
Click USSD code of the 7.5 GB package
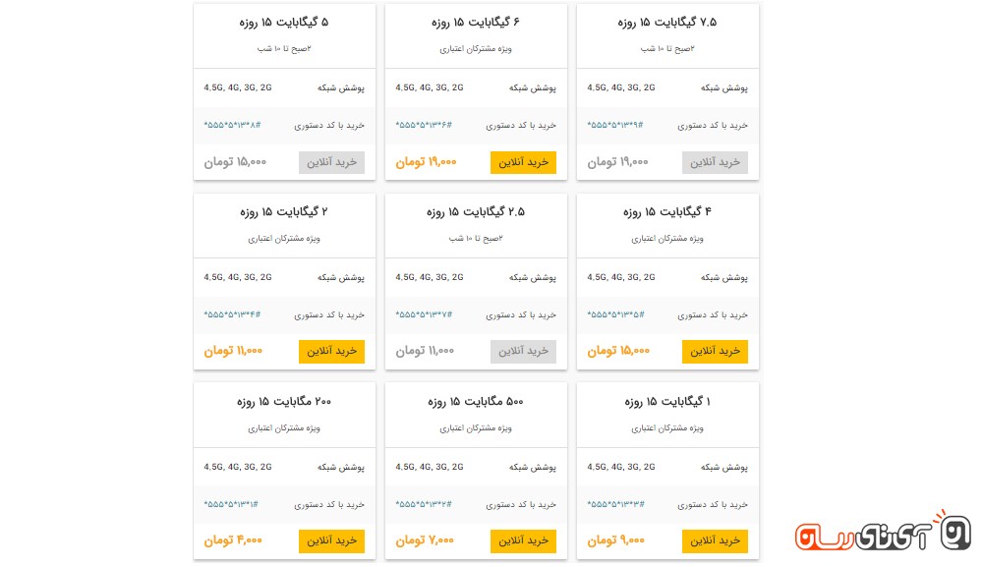coord(615,125)
